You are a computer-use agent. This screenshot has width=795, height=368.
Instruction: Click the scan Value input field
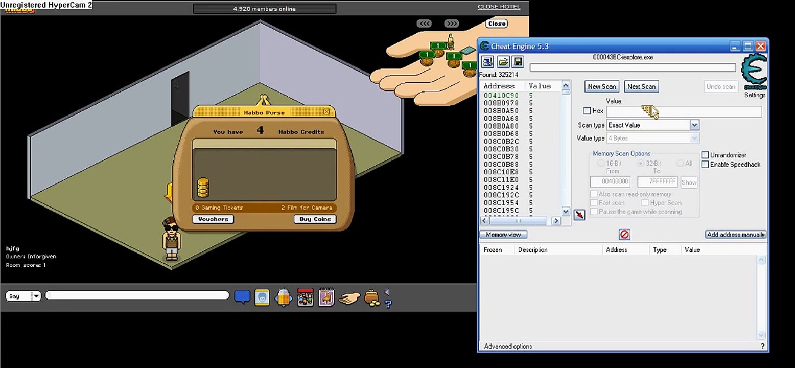684,111
